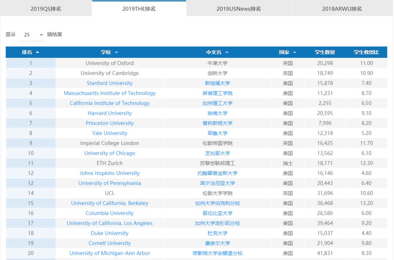This screenshot has height=260, width=394.
Task: Open the 约翰霍普金斯大学 link
Action: point(217,173)
